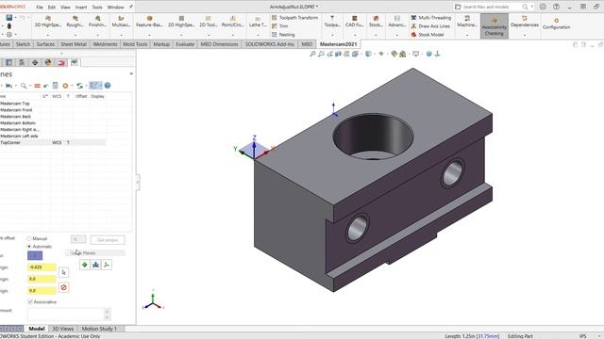The width and height of the screenshot is (604, 339).
Task: Open the Edit menu
Action: (52, 7)
